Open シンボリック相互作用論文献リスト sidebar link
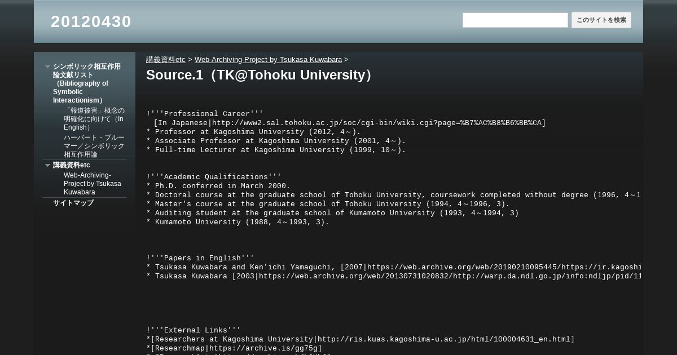This screenshot has width=677, height=355. (87, 83)
